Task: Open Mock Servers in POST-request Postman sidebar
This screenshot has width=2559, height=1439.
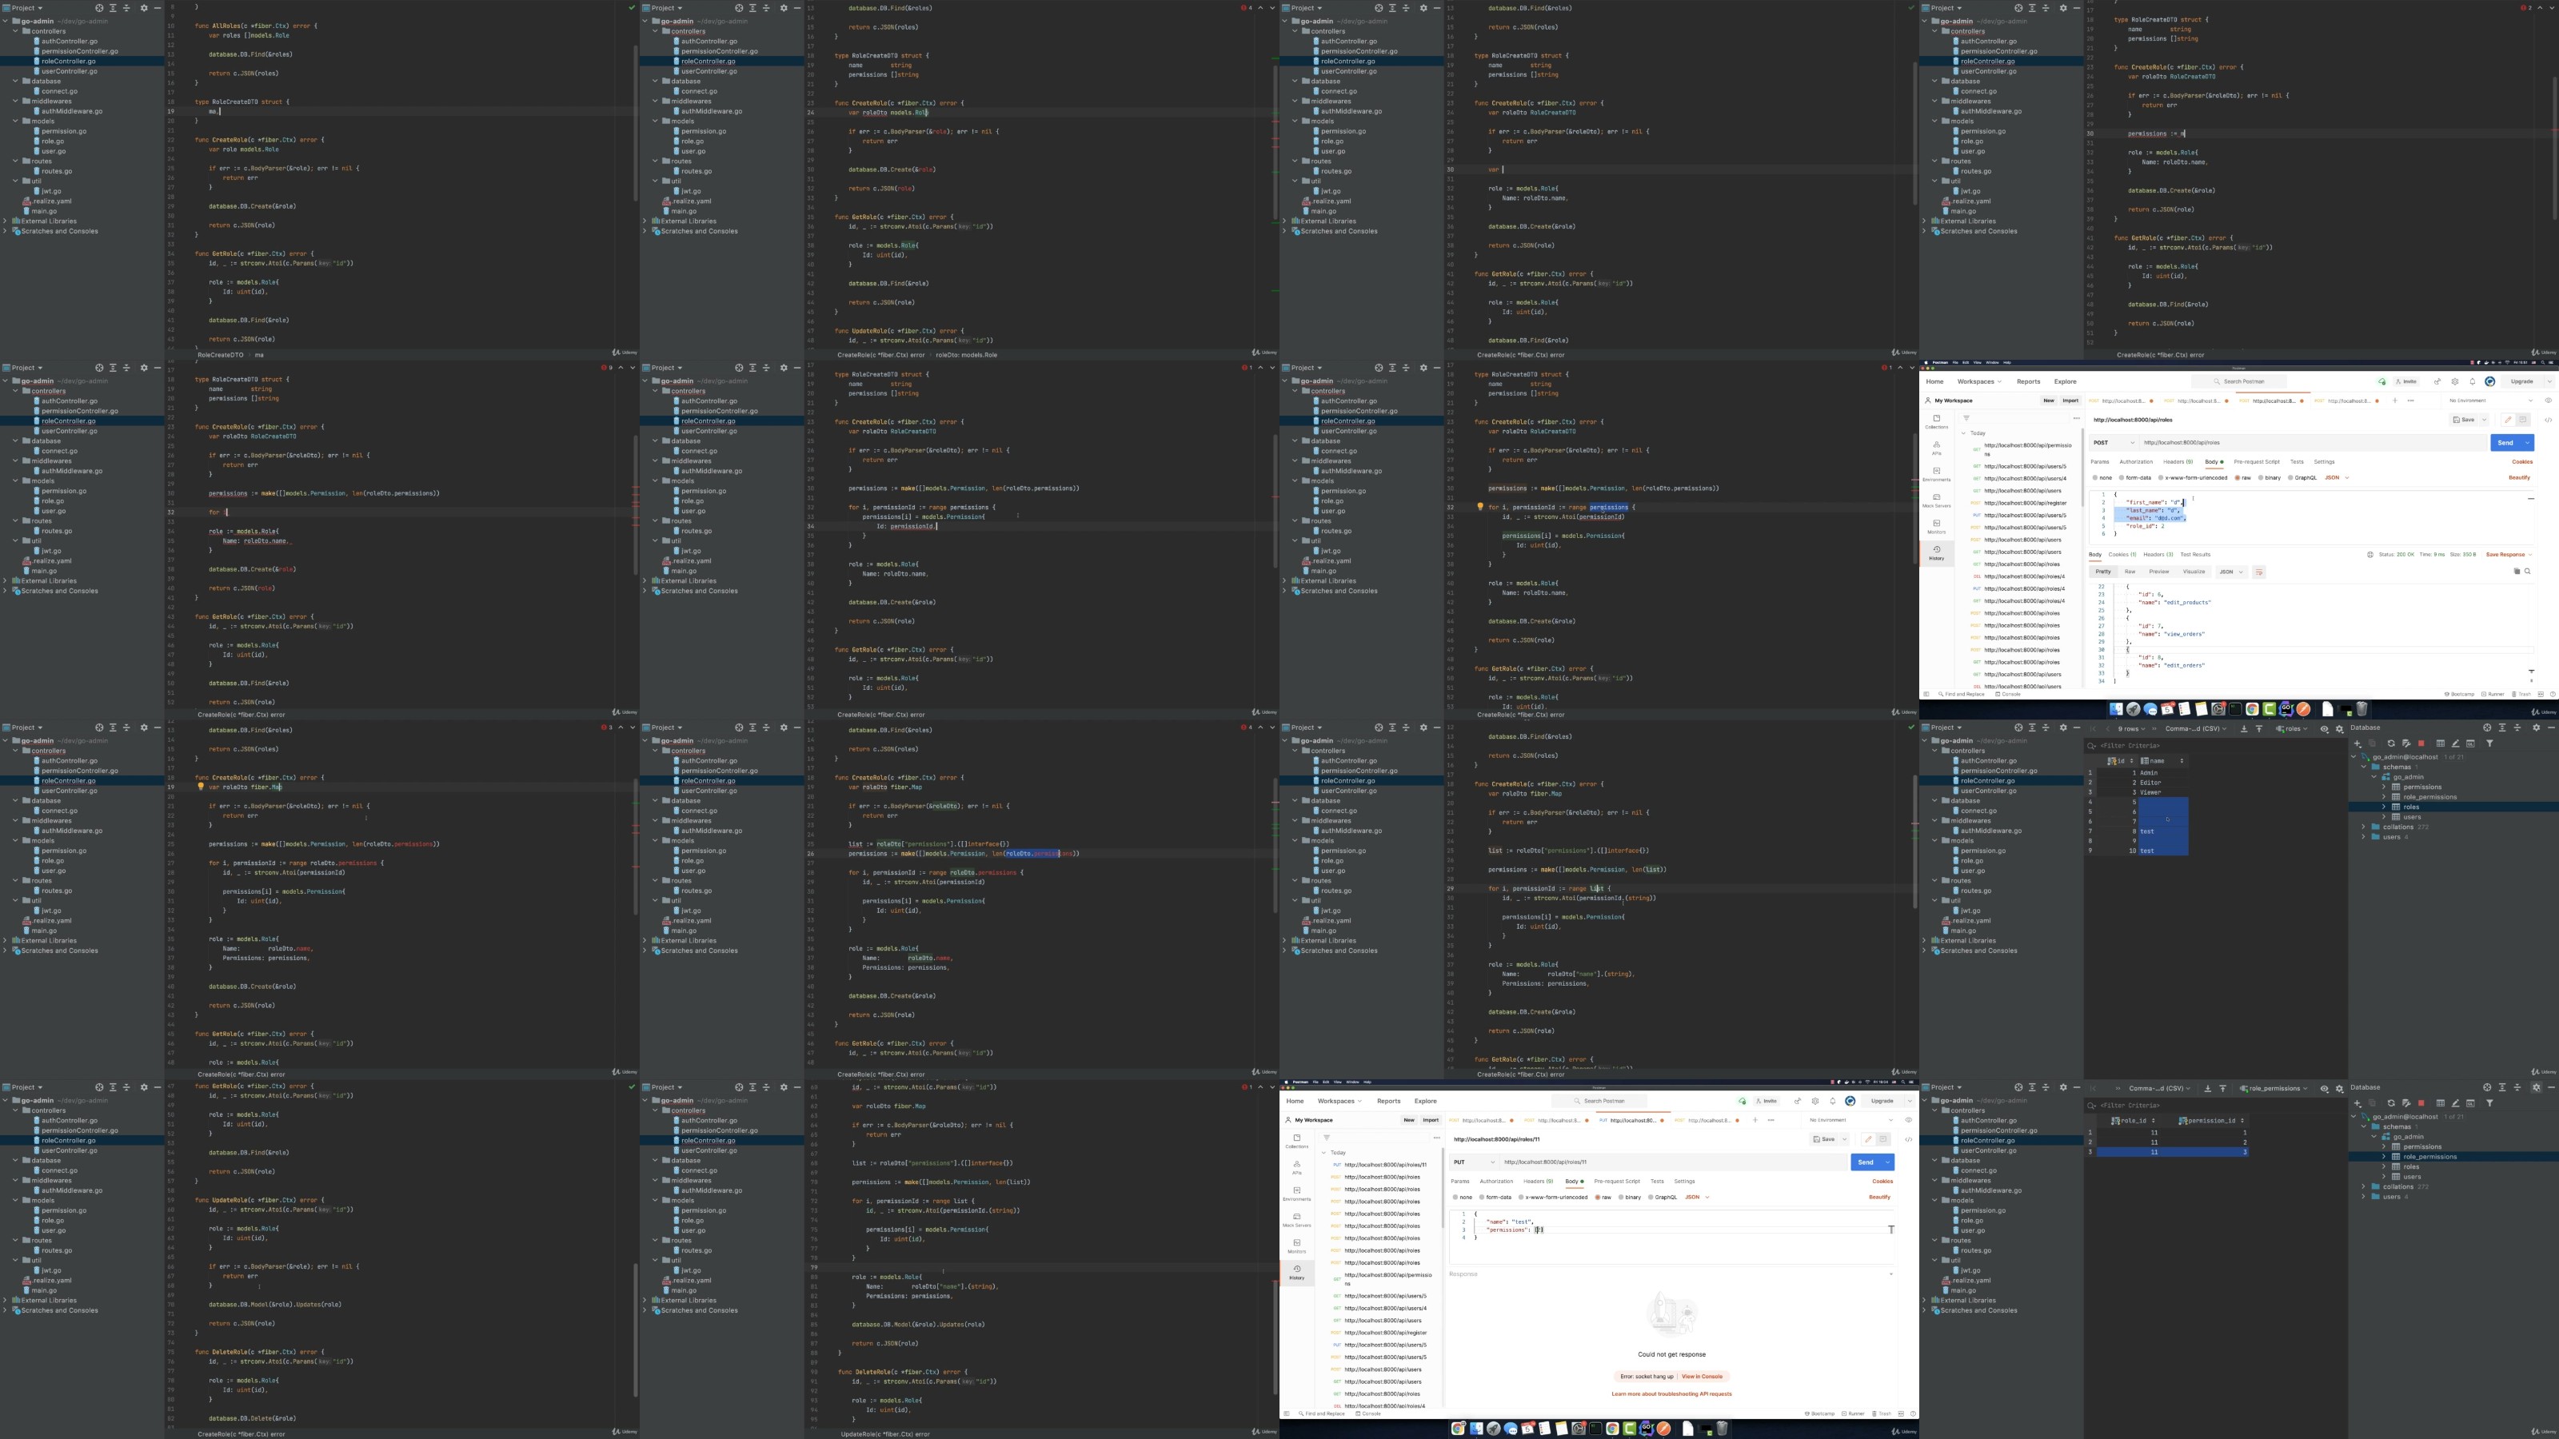Action: point(1936,500)
